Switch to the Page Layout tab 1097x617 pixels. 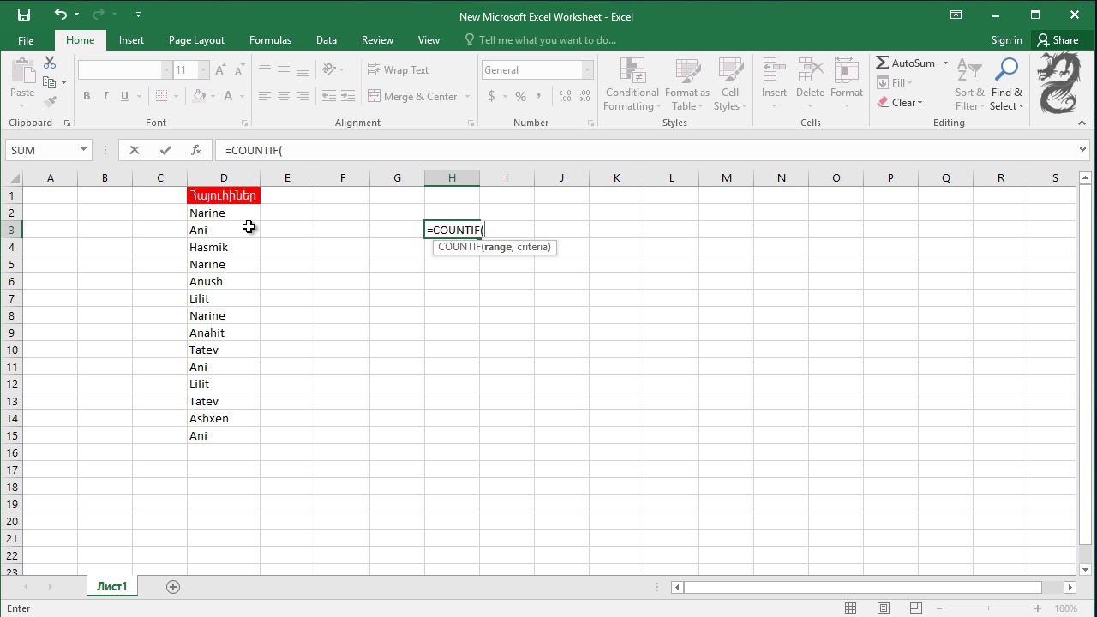click(196, 40)
